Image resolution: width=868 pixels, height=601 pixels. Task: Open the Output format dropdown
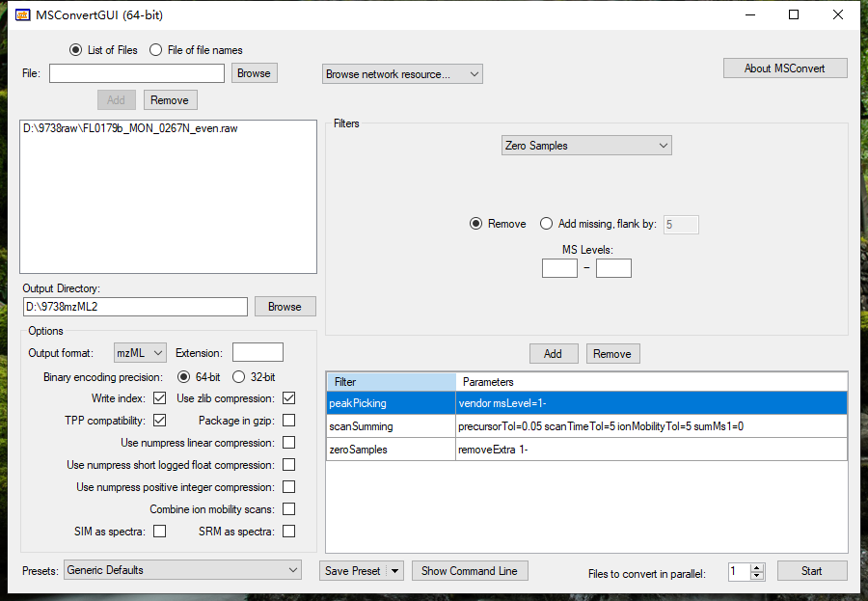coord(139,352)
